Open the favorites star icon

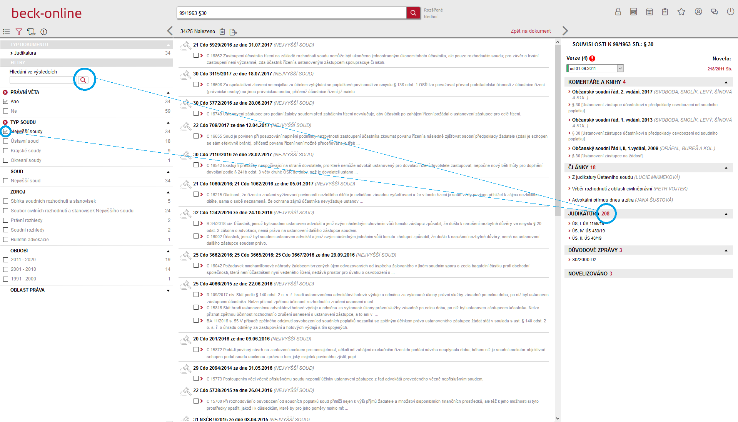click(681, 12)
